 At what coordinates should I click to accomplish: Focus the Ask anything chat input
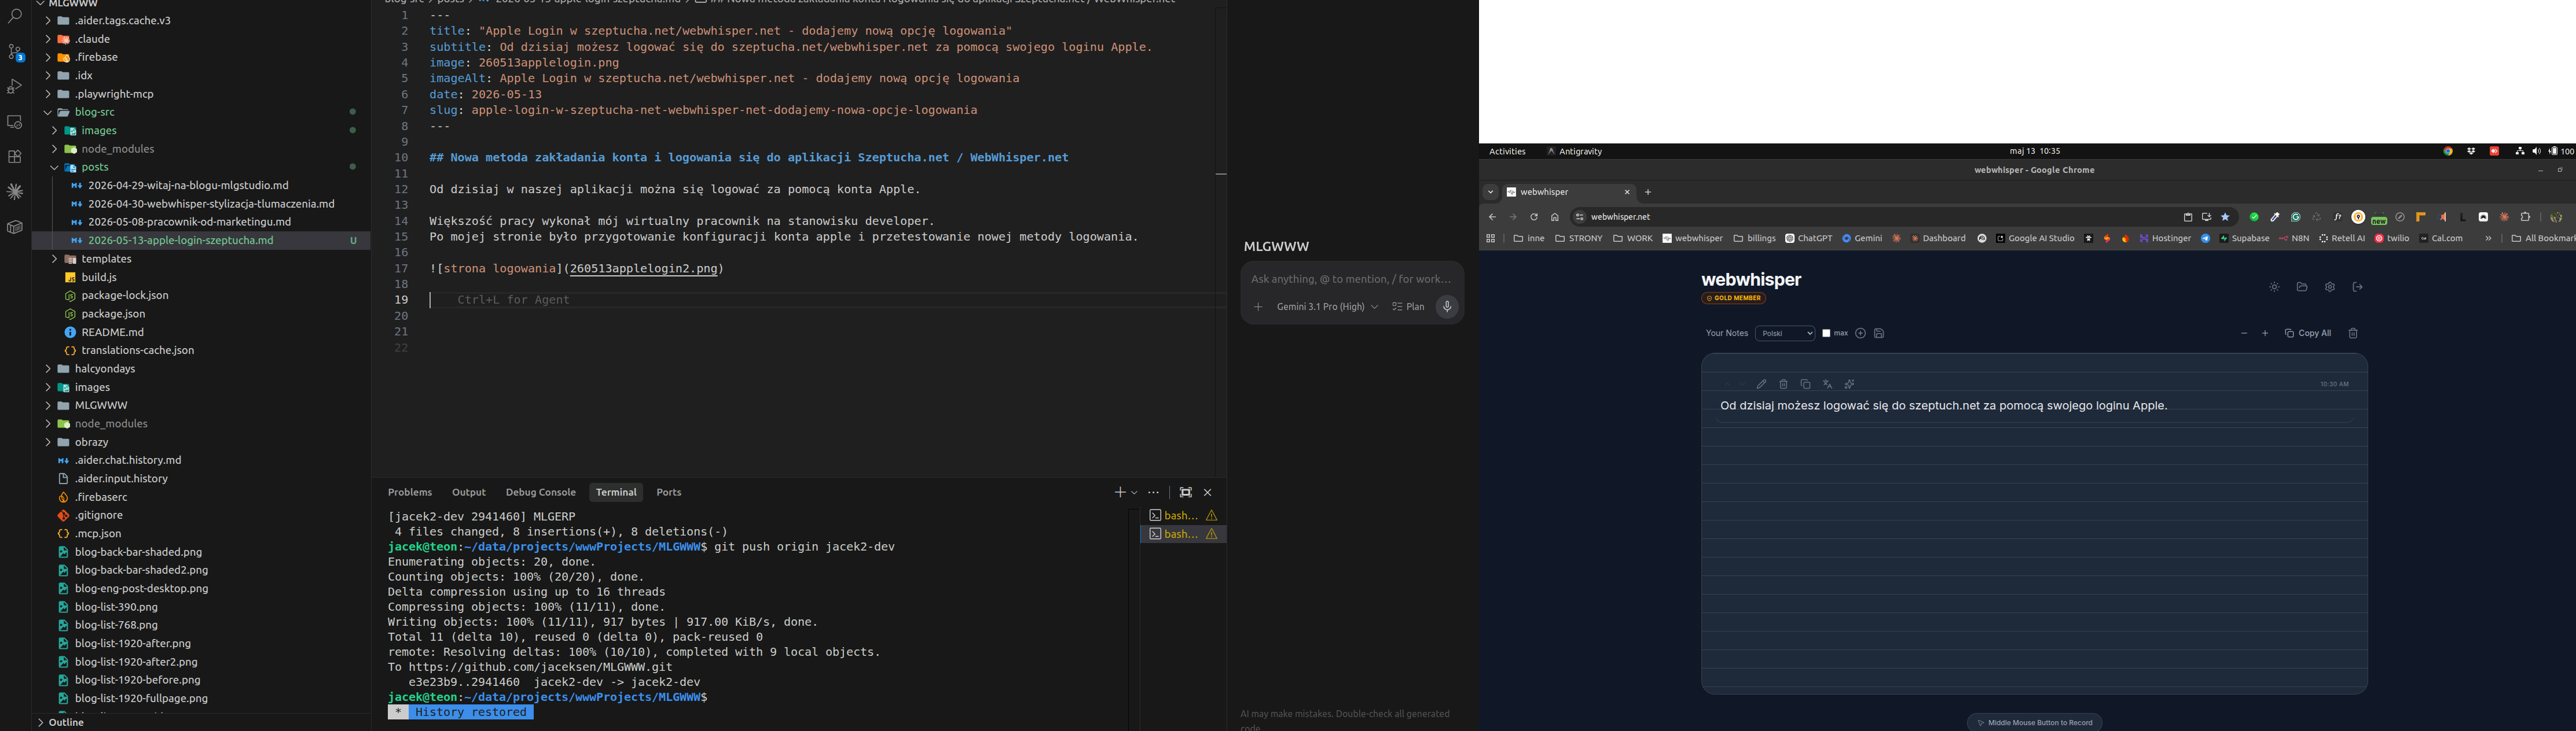point(1352,279)
